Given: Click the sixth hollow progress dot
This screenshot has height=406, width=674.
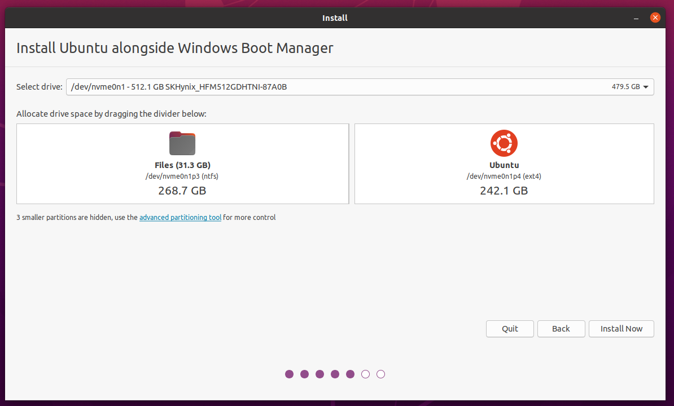Looking at the screenshot, I should [365, 374].
